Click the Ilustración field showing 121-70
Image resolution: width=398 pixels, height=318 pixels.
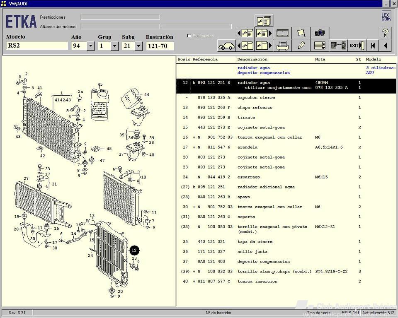[160, 46]
